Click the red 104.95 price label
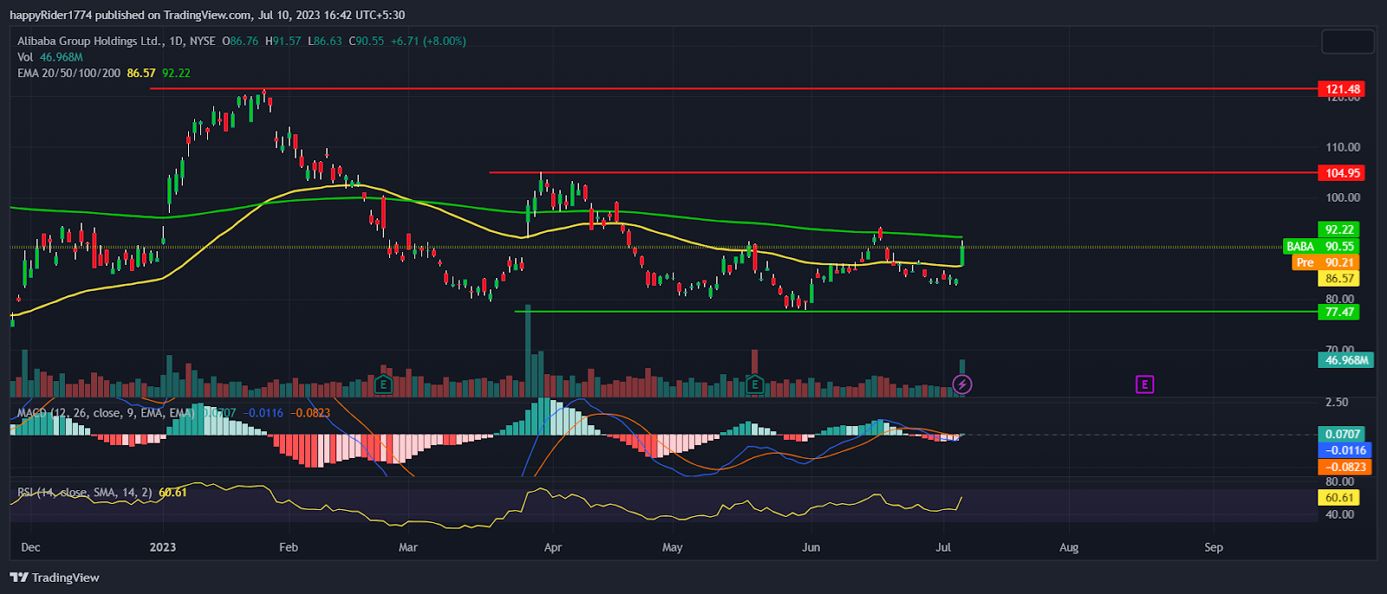Viewport: 1387px width, 594px height. tap(1342, 173)
